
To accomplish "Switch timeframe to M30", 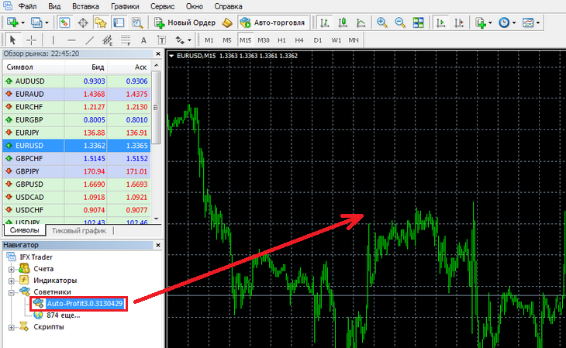I will pos(264,40).
